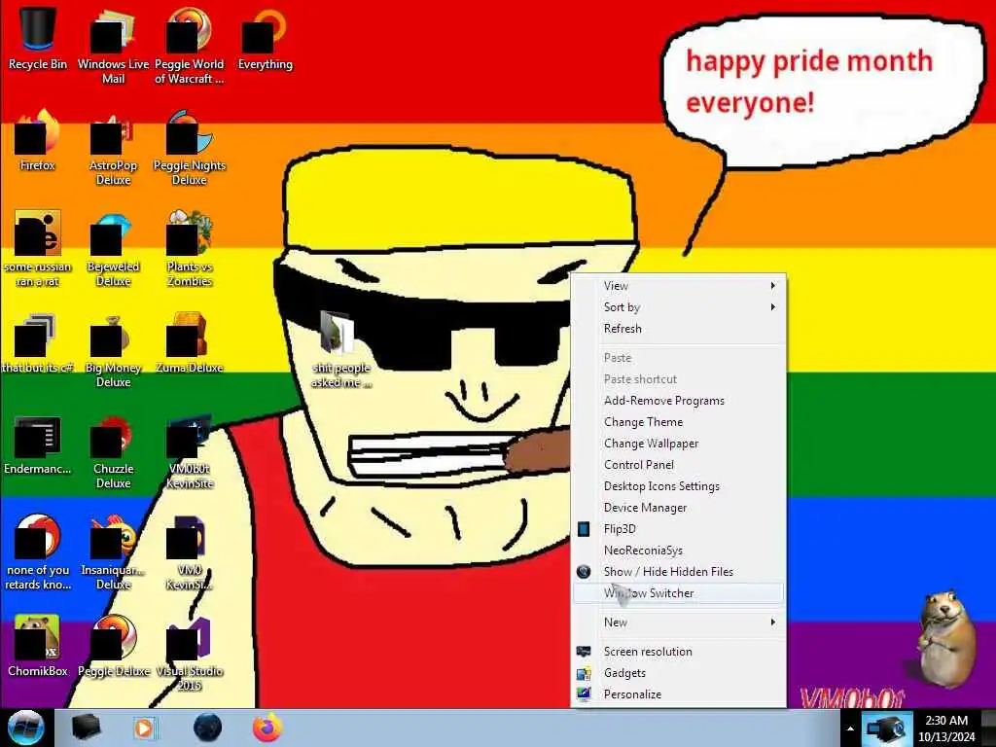Viewport: 996px width, 747px height.
Task: Choose Window Switcher menu entry
Action: 679,593
